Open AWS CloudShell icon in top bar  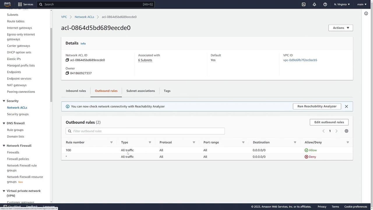(304, 4)
